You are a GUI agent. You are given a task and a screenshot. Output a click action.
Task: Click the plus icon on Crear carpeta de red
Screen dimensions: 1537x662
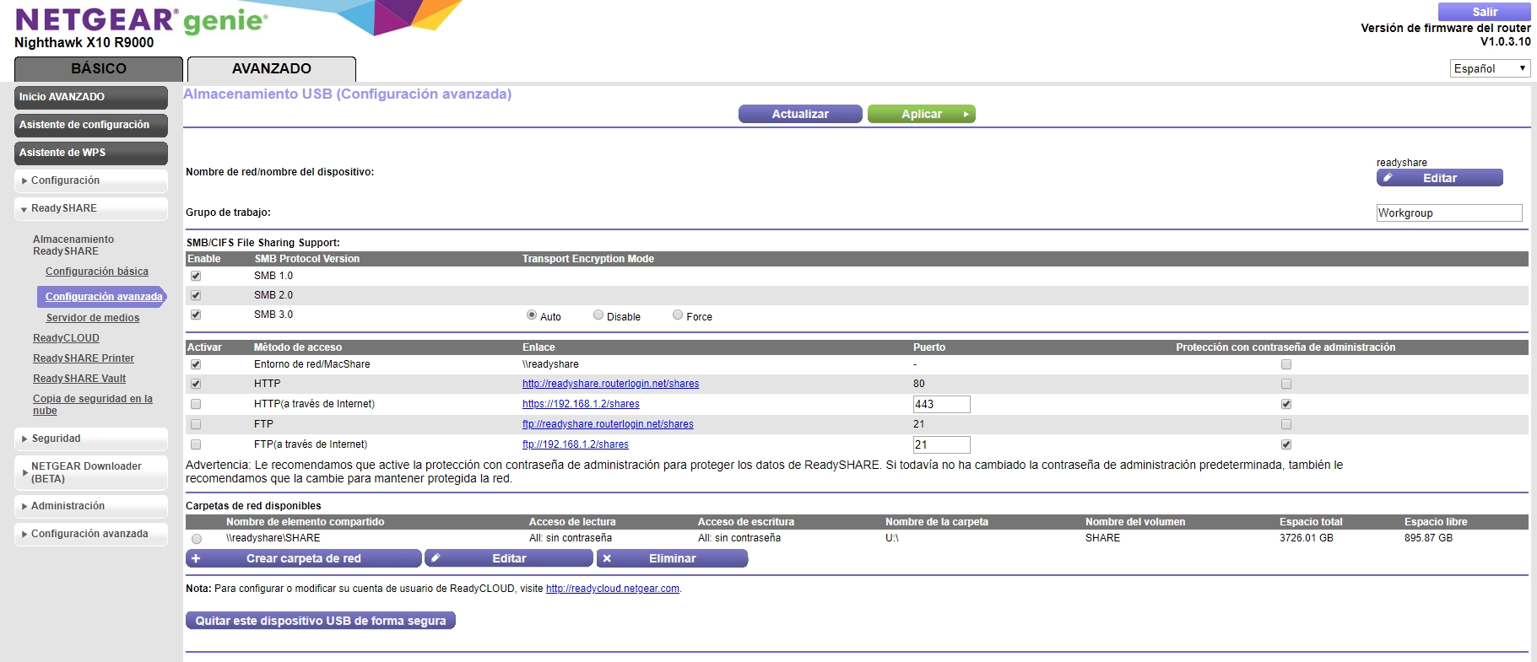click(x=196, y=558)
